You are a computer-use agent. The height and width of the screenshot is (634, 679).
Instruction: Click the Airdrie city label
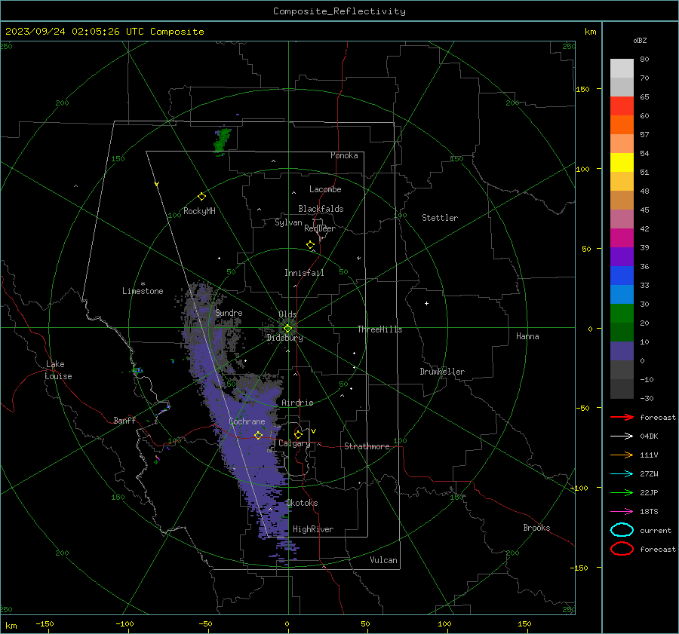click(297, 403)
